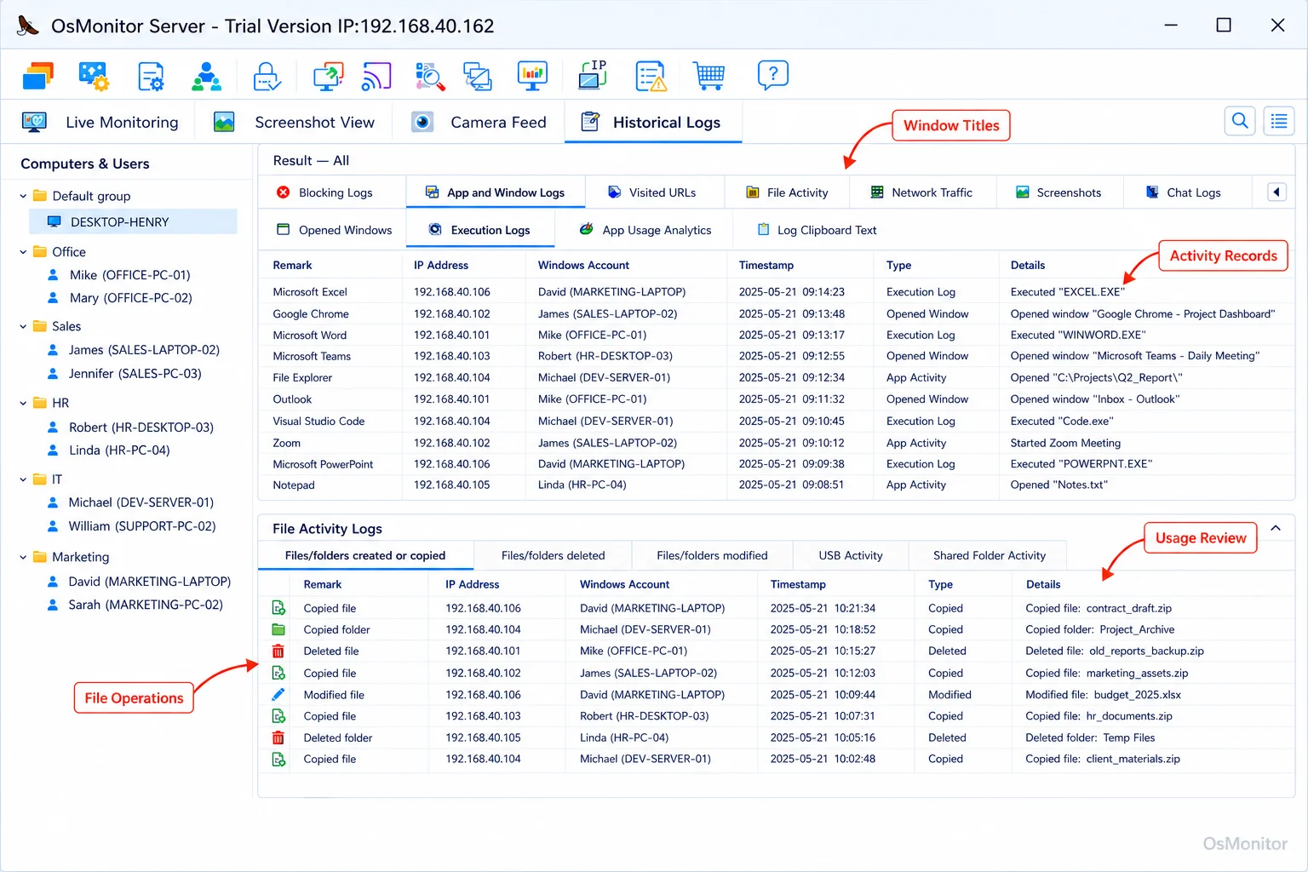
Task: Select the App and Window Logs tab
Action: click(496, 192)
